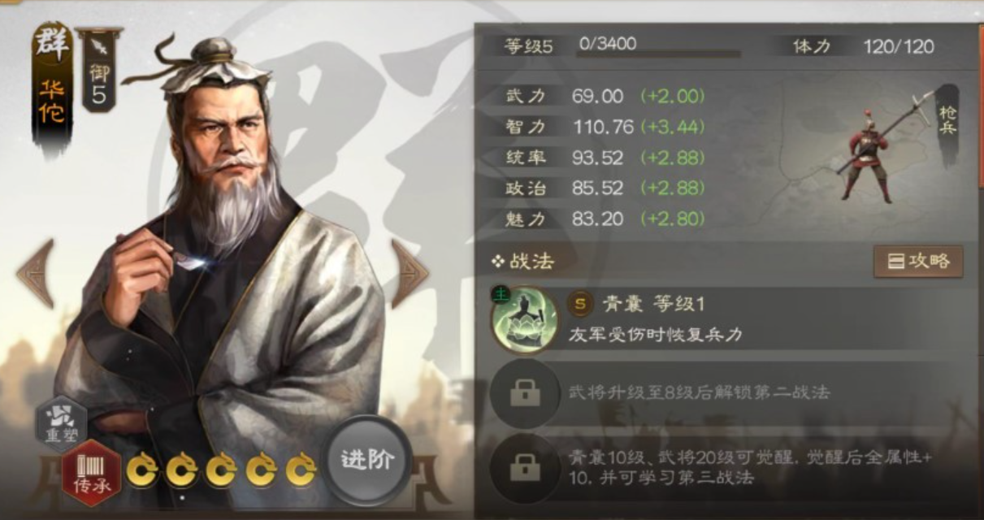Click the first gold star coin
Image resolution: width=984 pixels, height=520 pixels.
[141, 470]
